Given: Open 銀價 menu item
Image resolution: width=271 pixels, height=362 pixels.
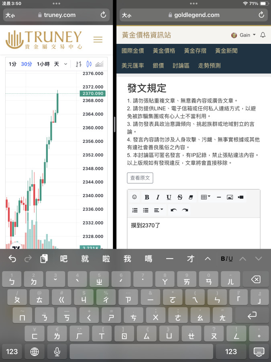Looking at the screenshot, I should [158, 66].
